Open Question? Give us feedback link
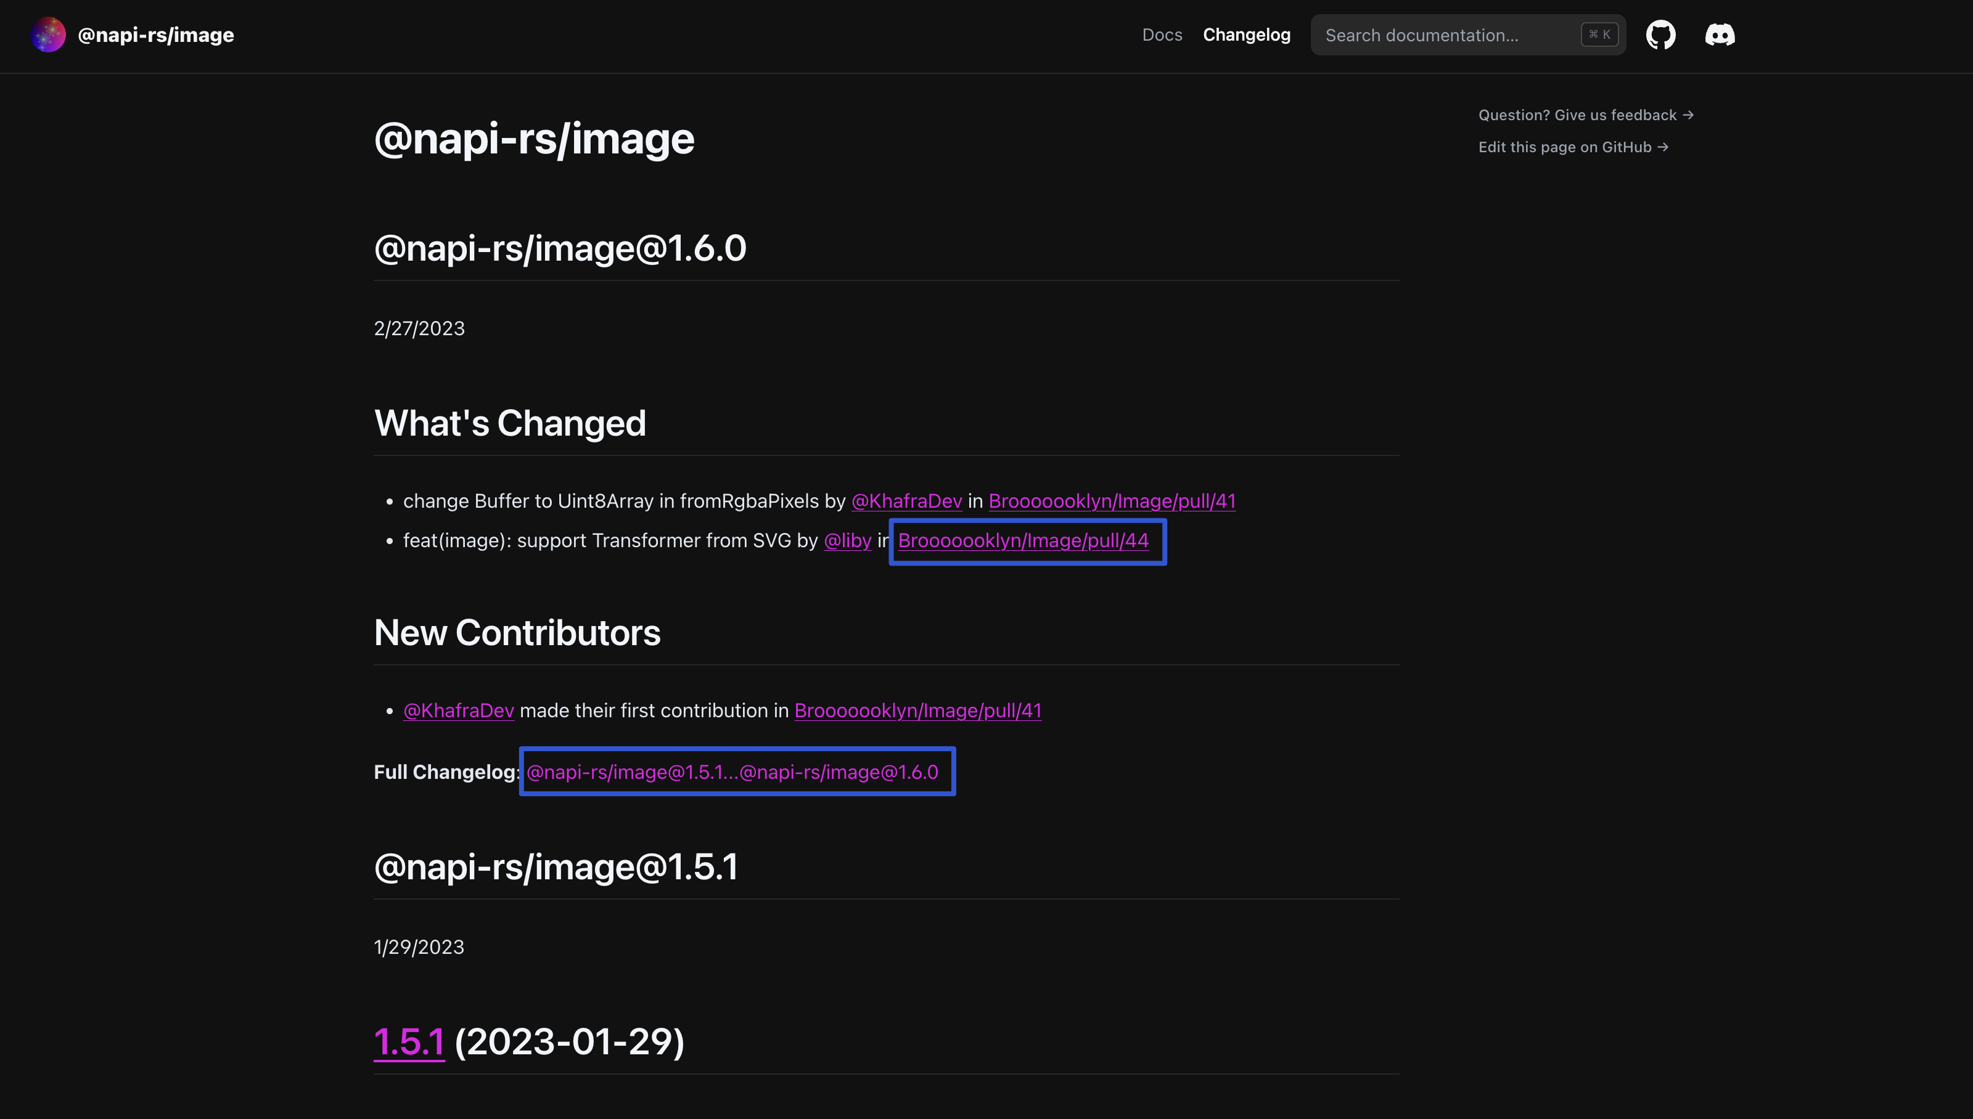The width and height of the screenshot is (1973, 1119). (1585, 115)
